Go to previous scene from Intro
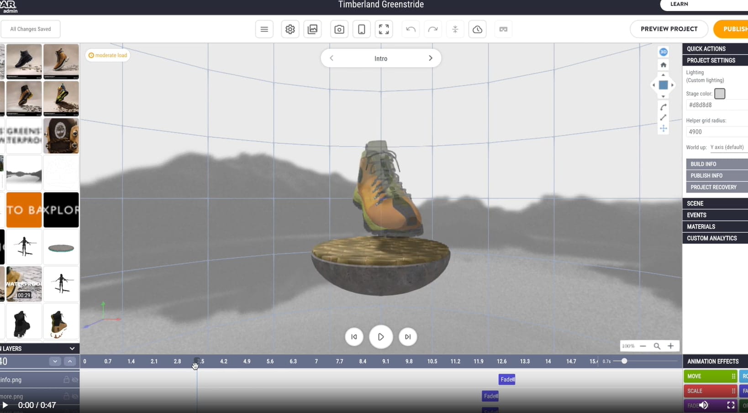Image resolution: width=748 pixels, height=413 pixels. (x=332, y=58)
